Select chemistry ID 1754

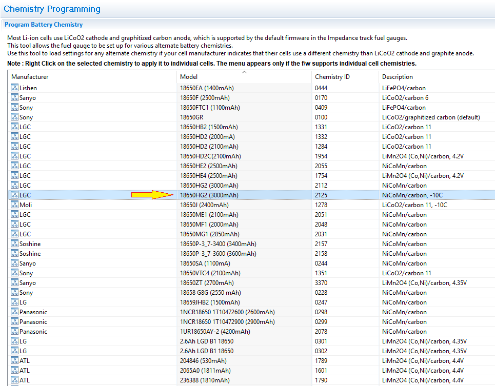click(321, 176)
